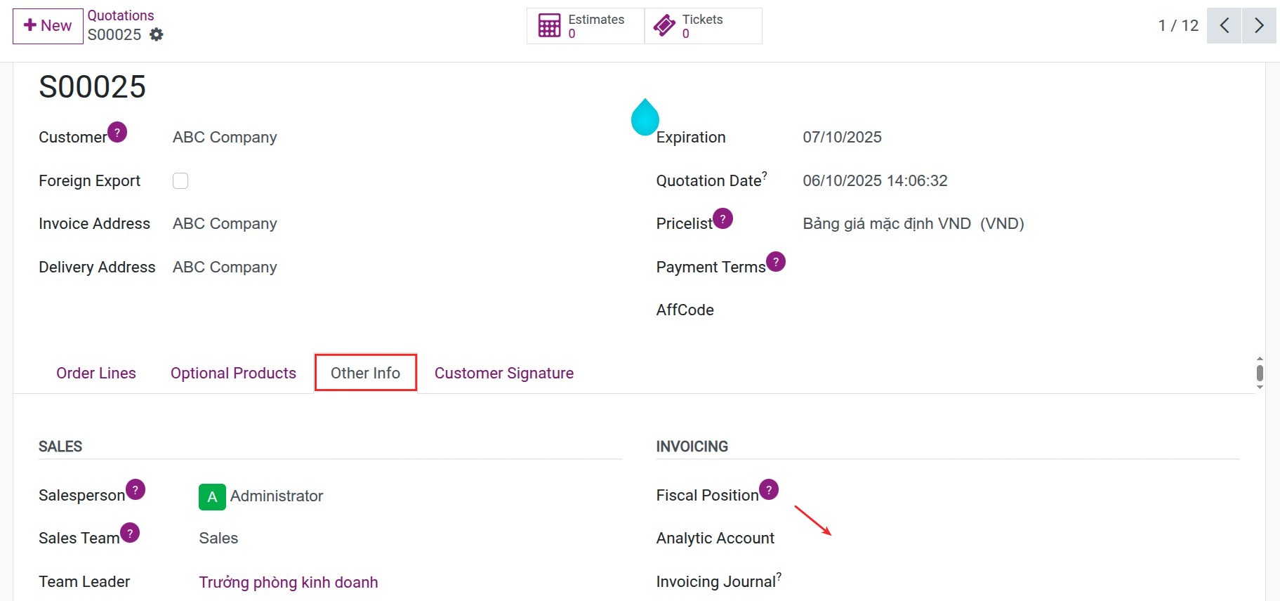Click the help icon beside Fiscal Position
1280x601 pixels.
769,489
